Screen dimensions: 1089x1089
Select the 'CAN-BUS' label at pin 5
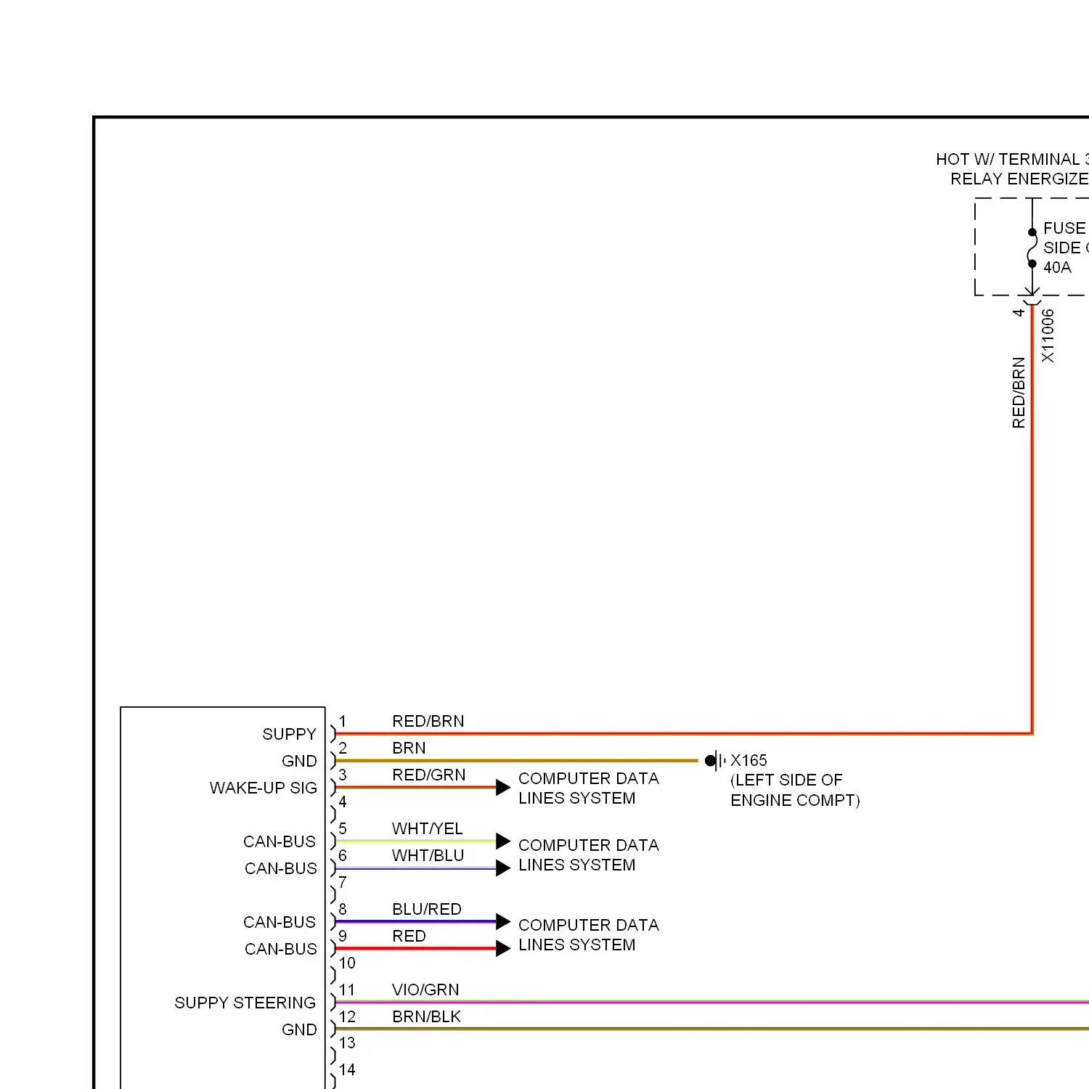(x=280, y=841)
